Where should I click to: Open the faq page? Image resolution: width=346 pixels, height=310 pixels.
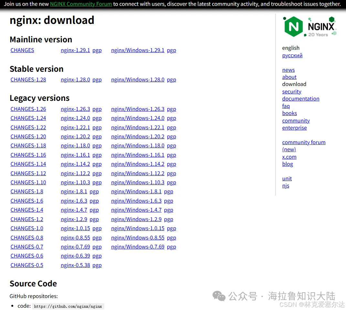[286, 106]
